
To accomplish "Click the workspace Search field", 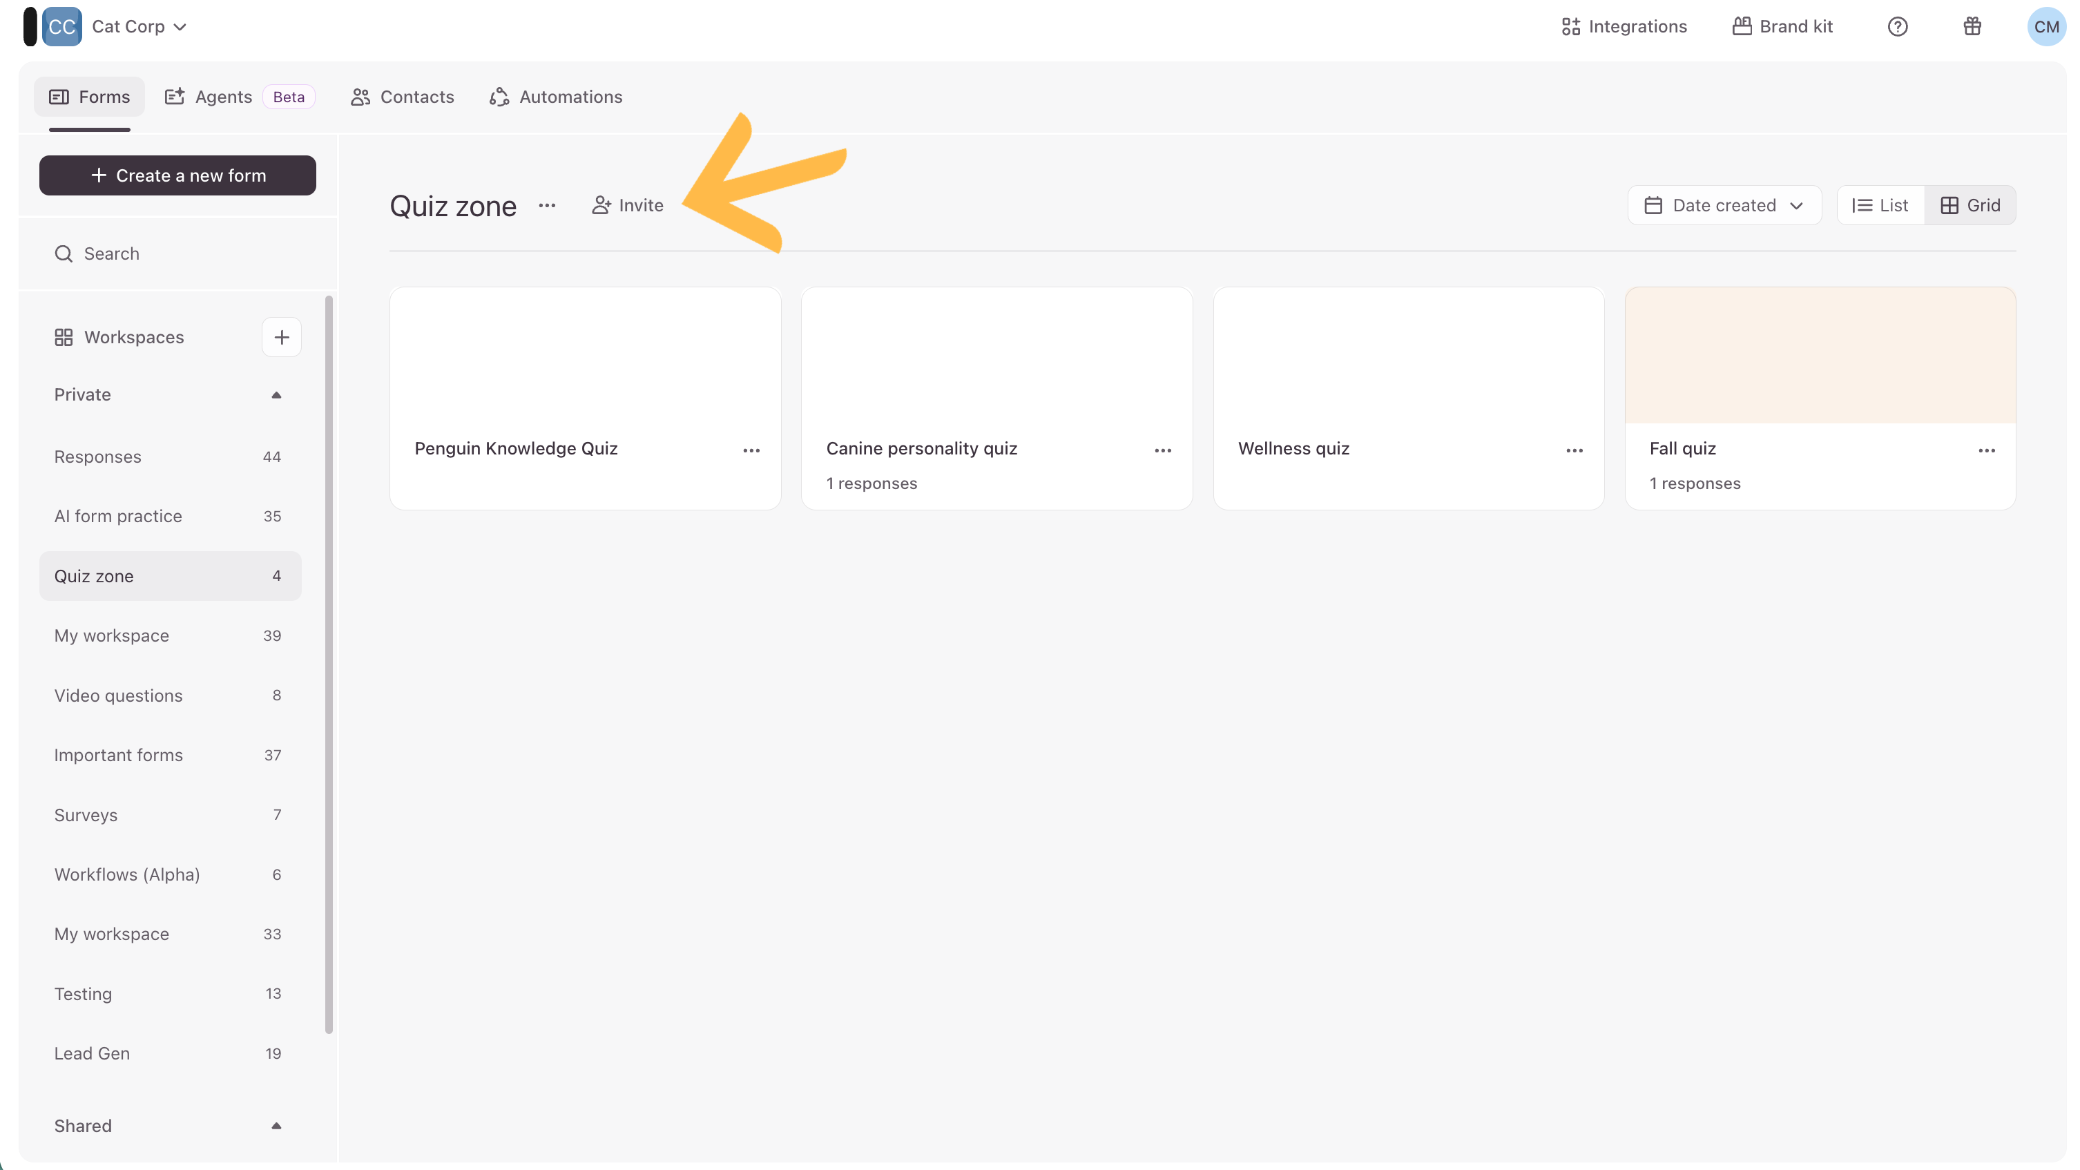I will coord(111,253).
